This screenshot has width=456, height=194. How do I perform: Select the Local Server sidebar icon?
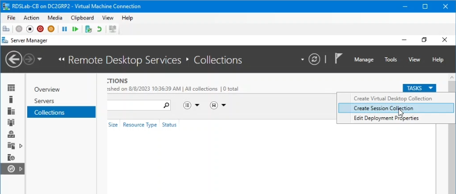coord(11,100)
